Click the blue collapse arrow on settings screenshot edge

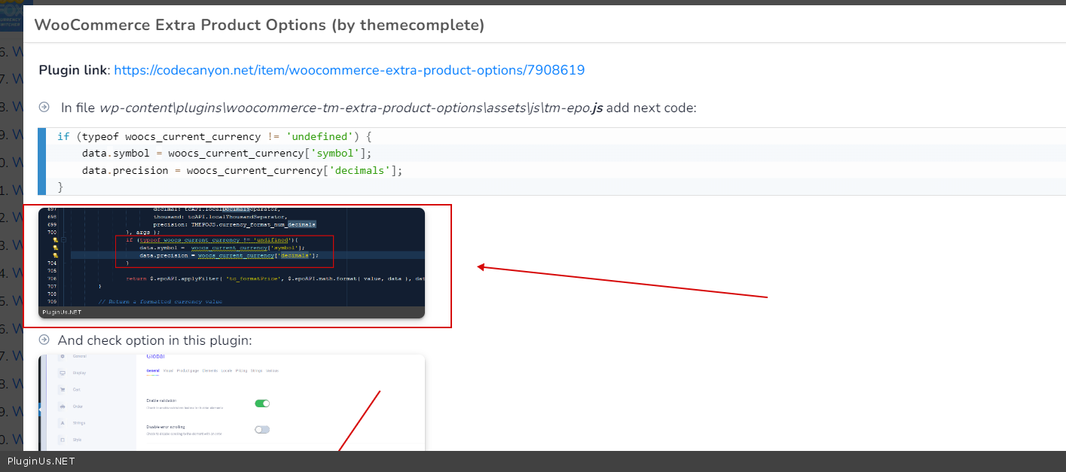click(x=41, y=410)
